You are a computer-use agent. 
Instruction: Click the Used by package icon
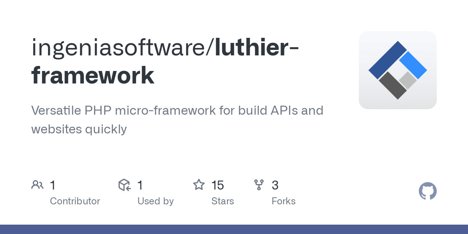click(124, 185)
